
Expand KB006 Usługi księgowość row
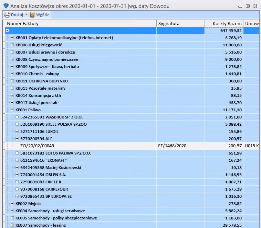click(x=12, y=45)
